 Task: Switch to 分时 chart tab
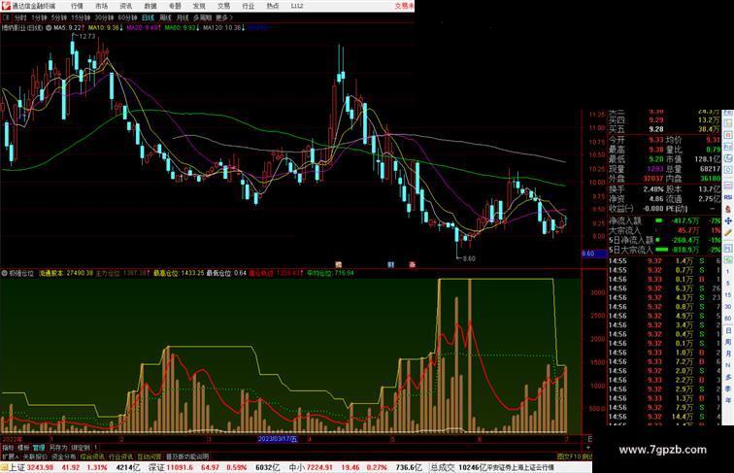(x=20, y=17)
